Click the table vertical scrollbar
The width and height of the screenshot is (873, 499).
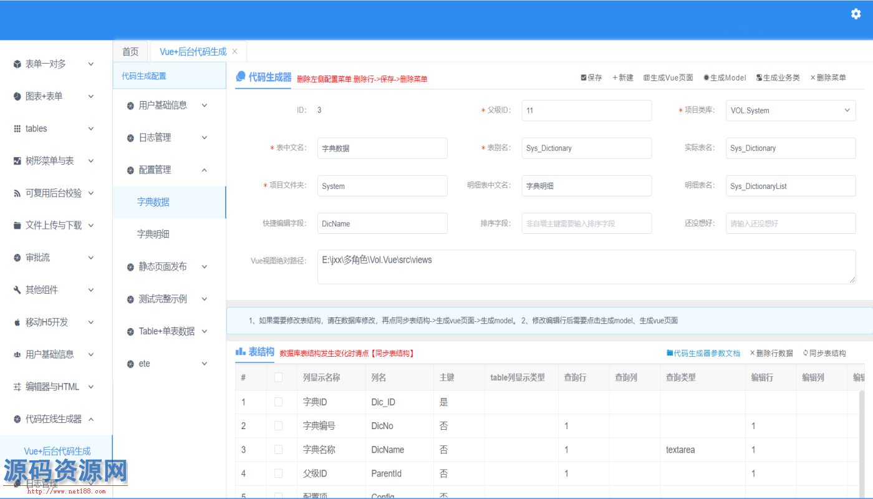point(862,443)
